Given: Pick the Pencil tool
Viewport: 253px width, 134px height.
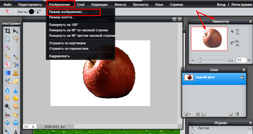Looking at the screenshot, I should pos(8,56).
